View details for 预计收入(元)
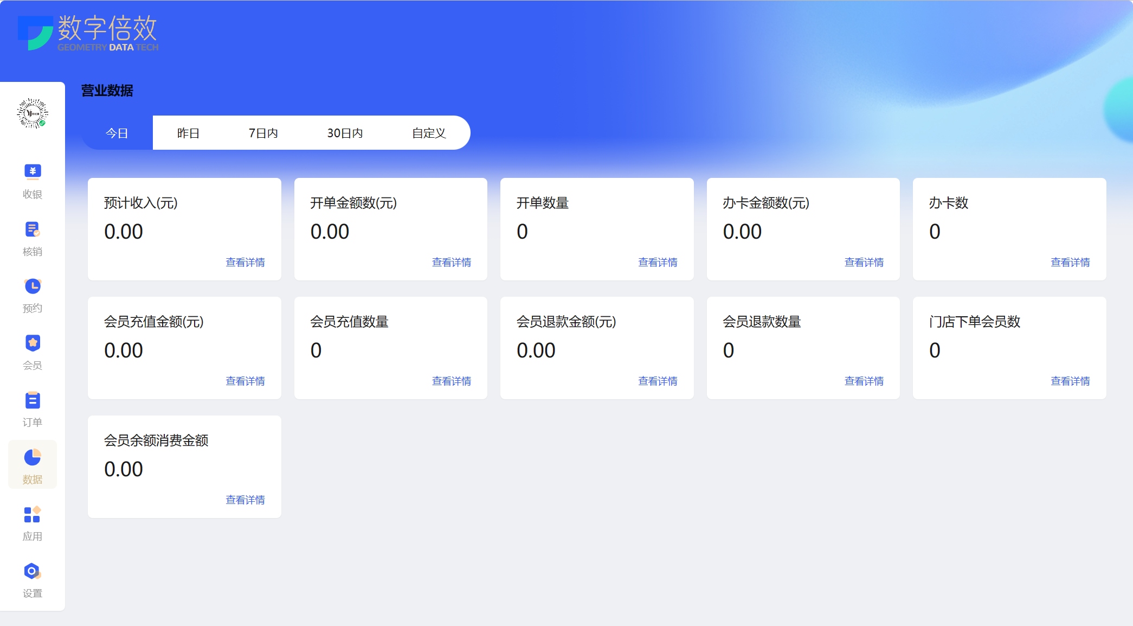Image resolution: width=1133 pixels, height=626 pixels. (x=245, y=263)
